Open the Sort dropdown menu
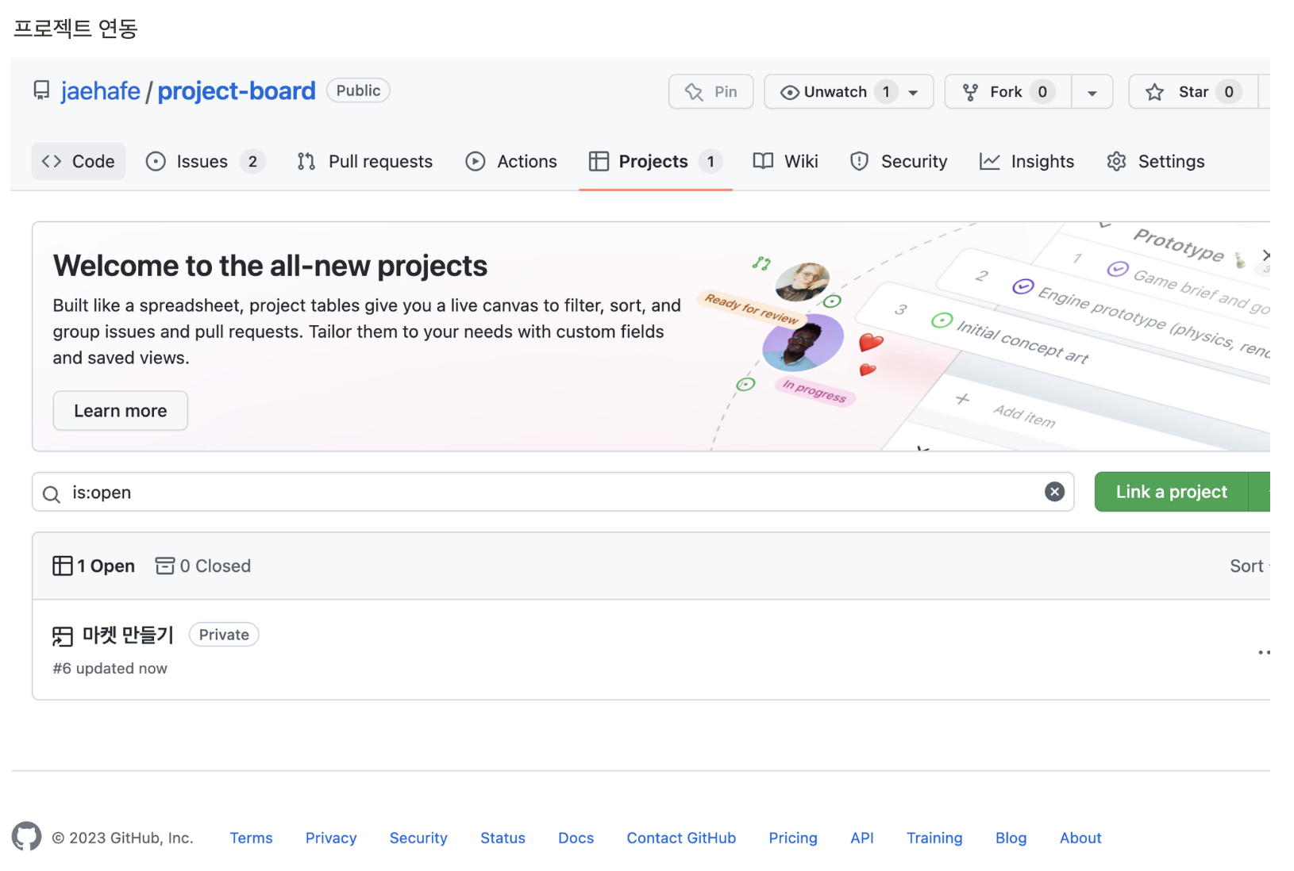Image resolution: width=1294 pixels, height=871 pixels. point(1249,566)
